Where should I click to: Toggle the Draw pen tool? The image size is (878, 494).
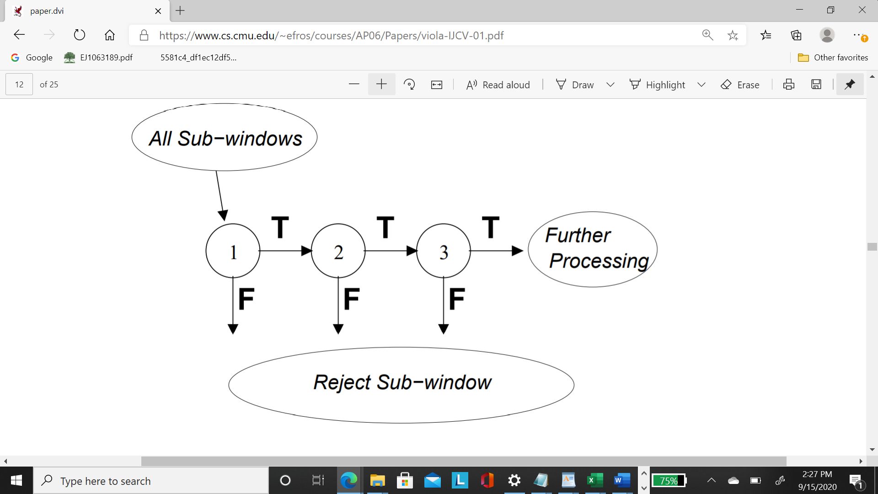(x=574, y=85)
